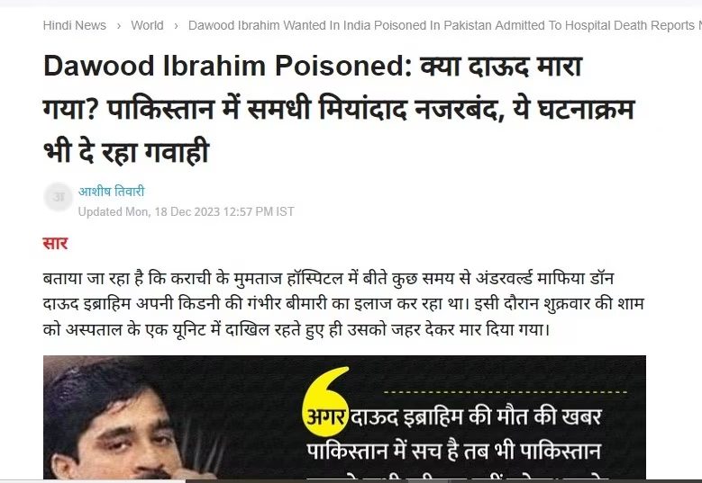Click the author avatar circle icon
702x483 pixels.
coord(59,197)
